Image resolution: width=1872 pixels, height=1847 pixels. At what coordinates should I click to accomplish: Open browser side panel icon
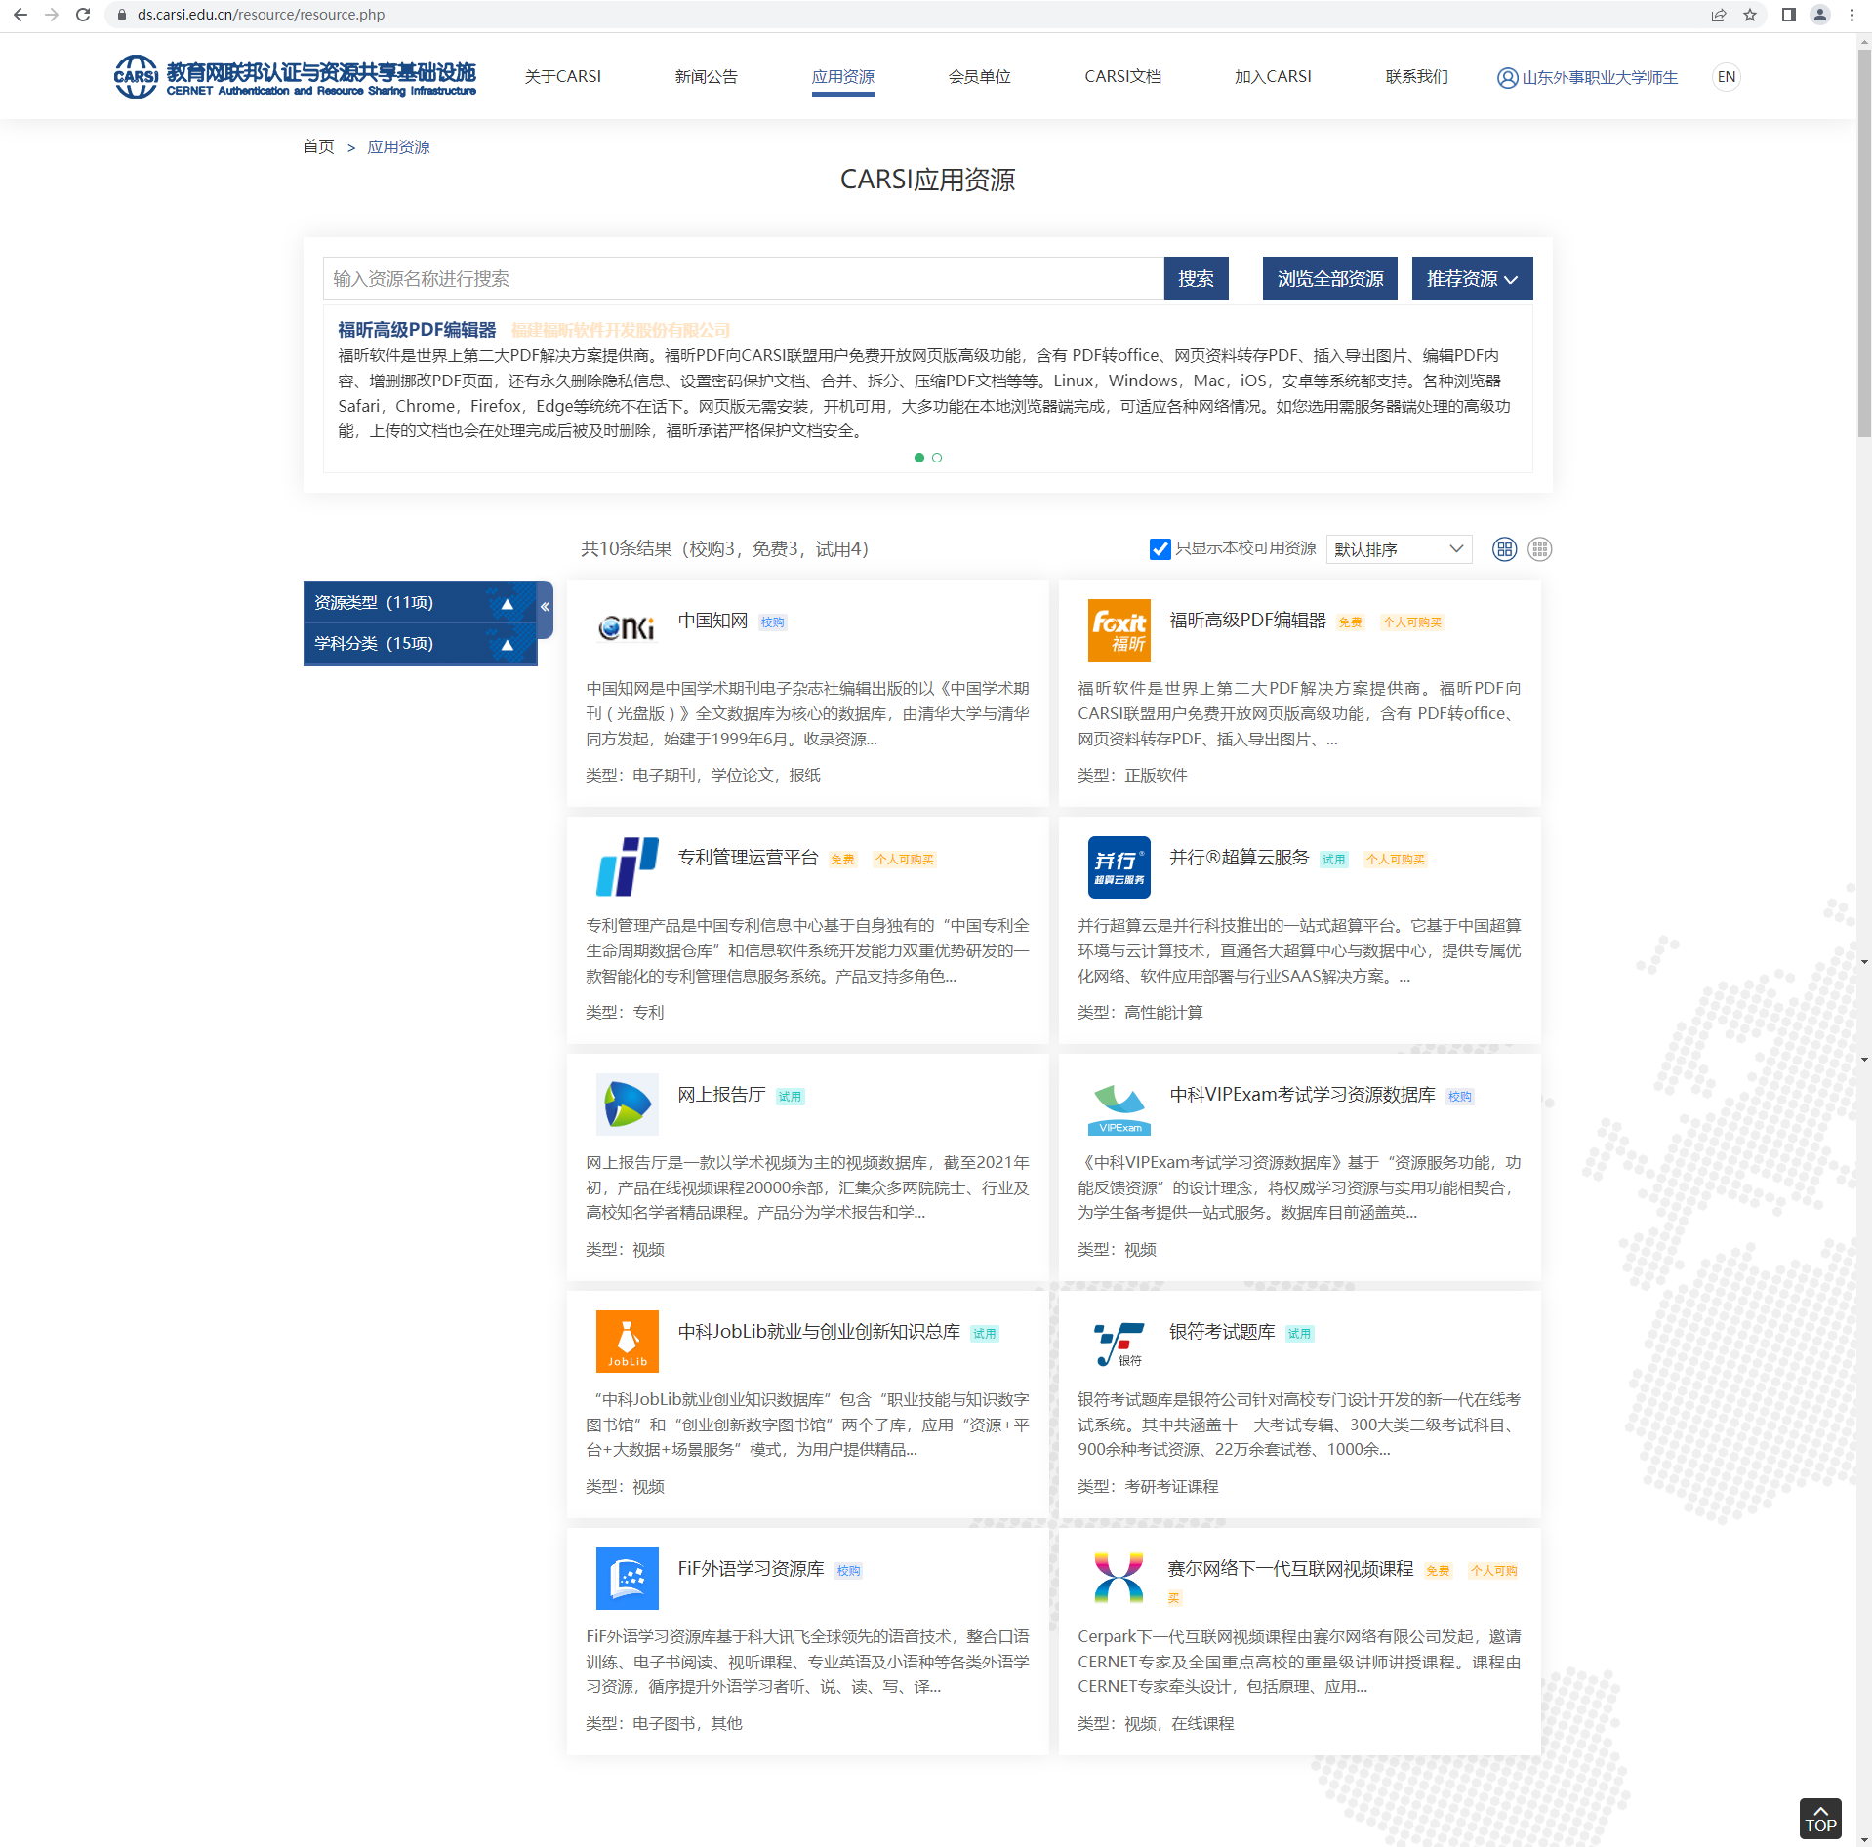(x=1788, y=15)
